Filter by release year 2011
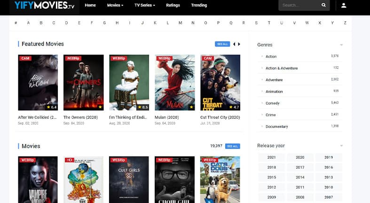The height and width of the screenshot is (203, 370). [x=300, y=187]
